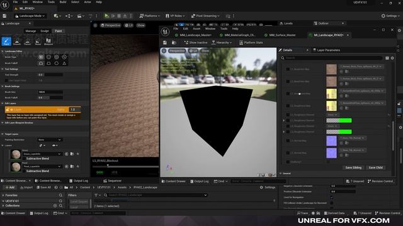403x226 pixels.
Task: Browse to Pond layer info asset
Action: [x=72, y=166]
